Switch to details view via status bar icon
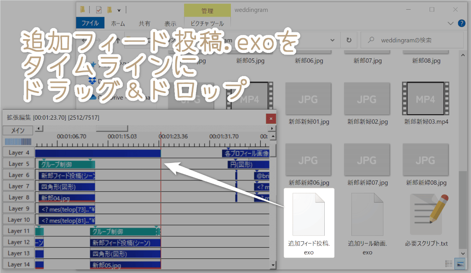This screenshot has width=471, height=273. pos(448,263)
